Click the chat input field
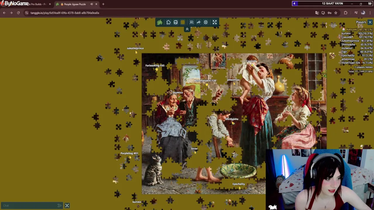The image size is (374, 210). 29,206
